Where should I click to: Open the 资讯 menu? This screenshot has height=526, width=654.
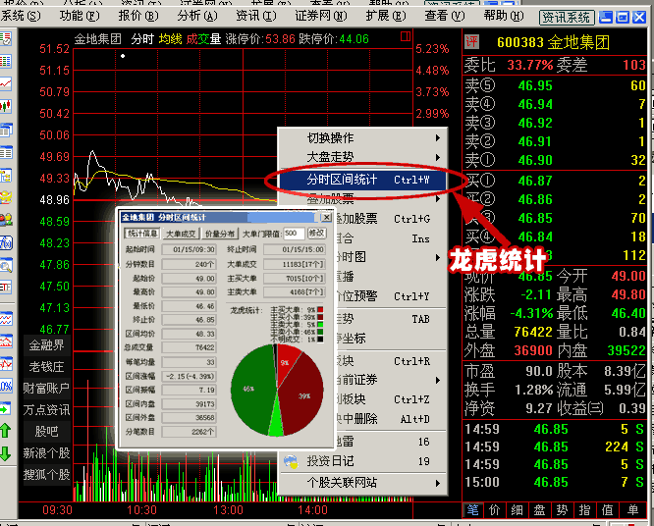[255, 16]
